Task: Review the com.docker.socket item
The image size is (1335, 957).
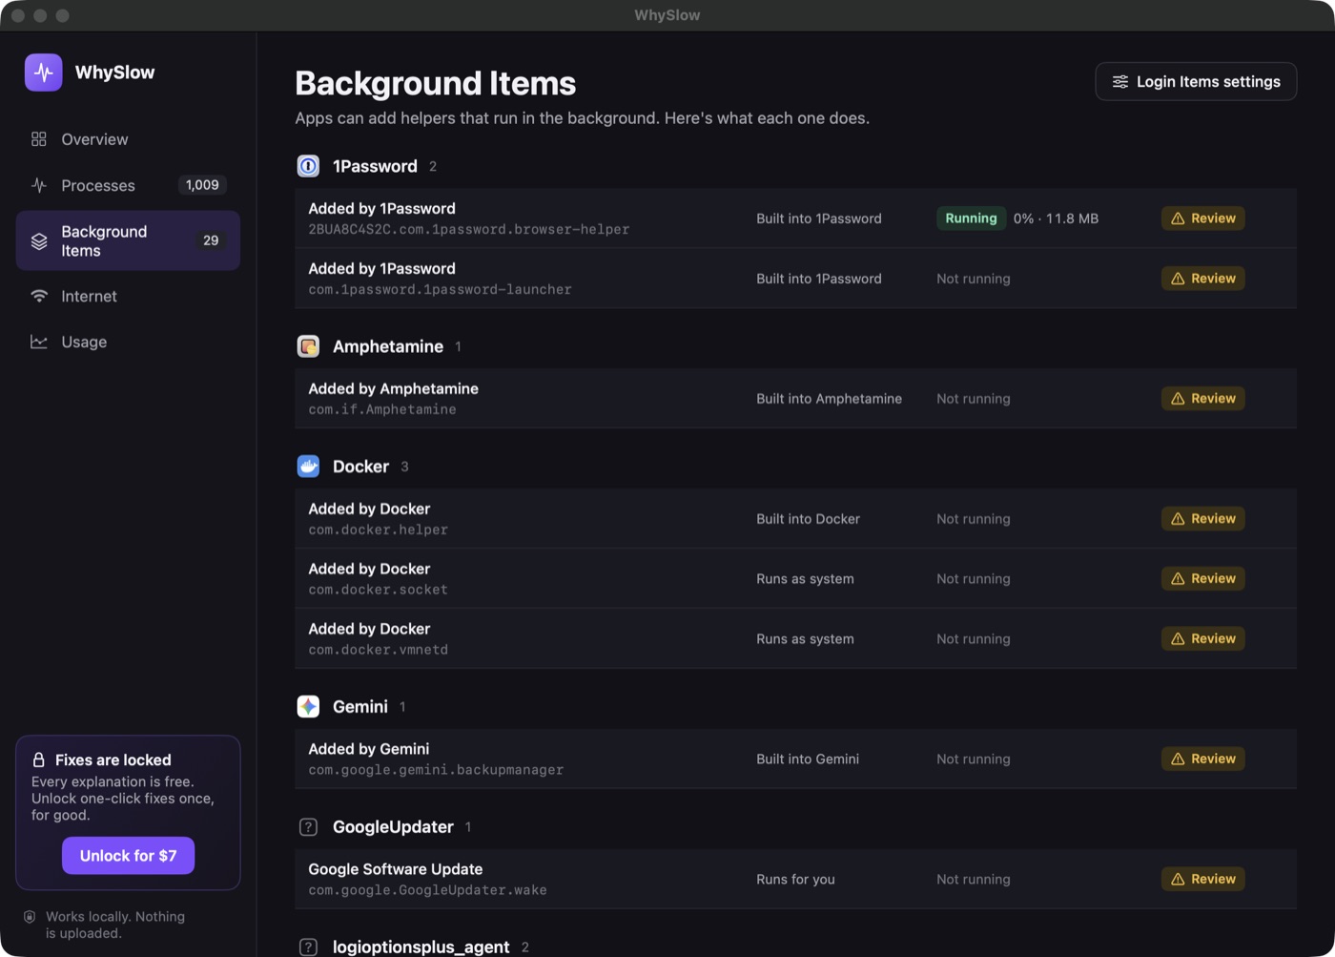Action: pos(1202,579)
